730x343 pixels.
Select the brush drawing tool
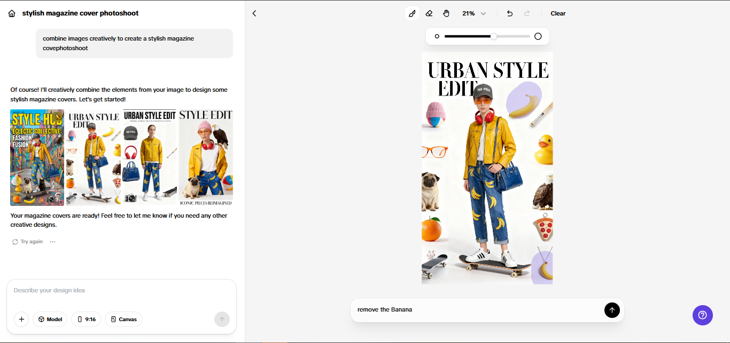pos(412,13)
